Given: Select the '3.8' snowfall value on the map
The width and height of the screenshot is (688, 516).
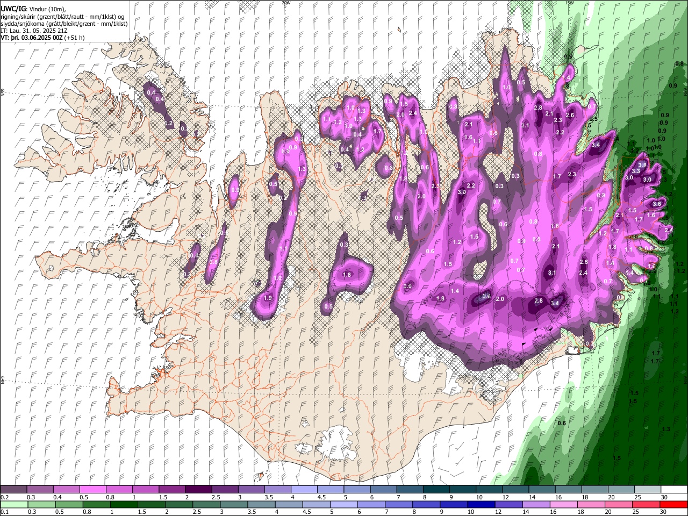Looking at the screenshot, I should pos(642,164).
